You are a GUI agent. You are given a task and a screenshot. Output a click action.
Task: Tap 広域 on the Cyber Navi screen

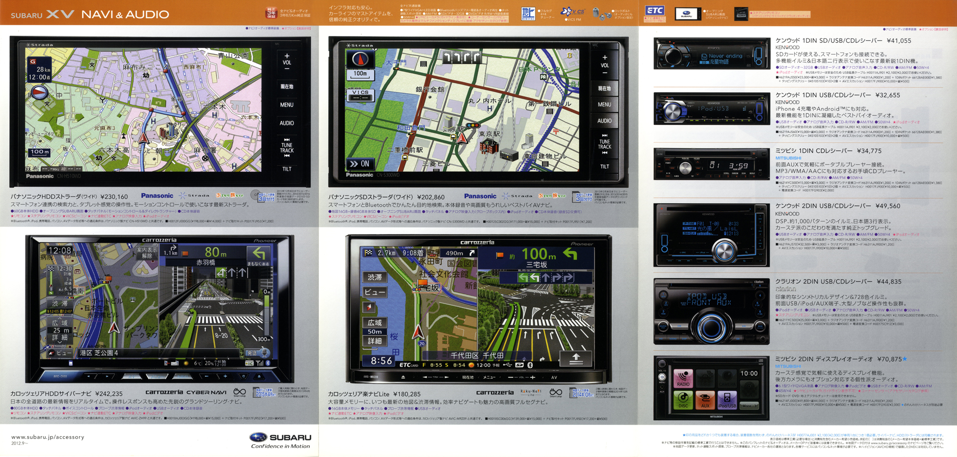click(x=59, y=323)
